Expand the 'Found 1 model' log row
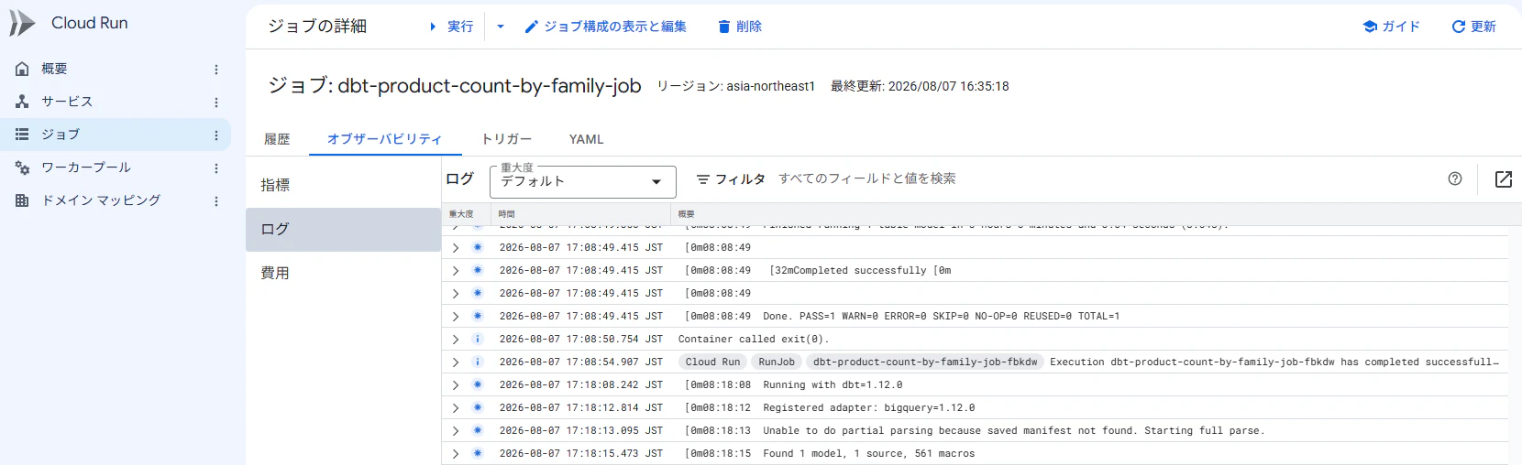The width and height of the screenshot is (1522, 465). pyautogui.click(x=456, y=454)
